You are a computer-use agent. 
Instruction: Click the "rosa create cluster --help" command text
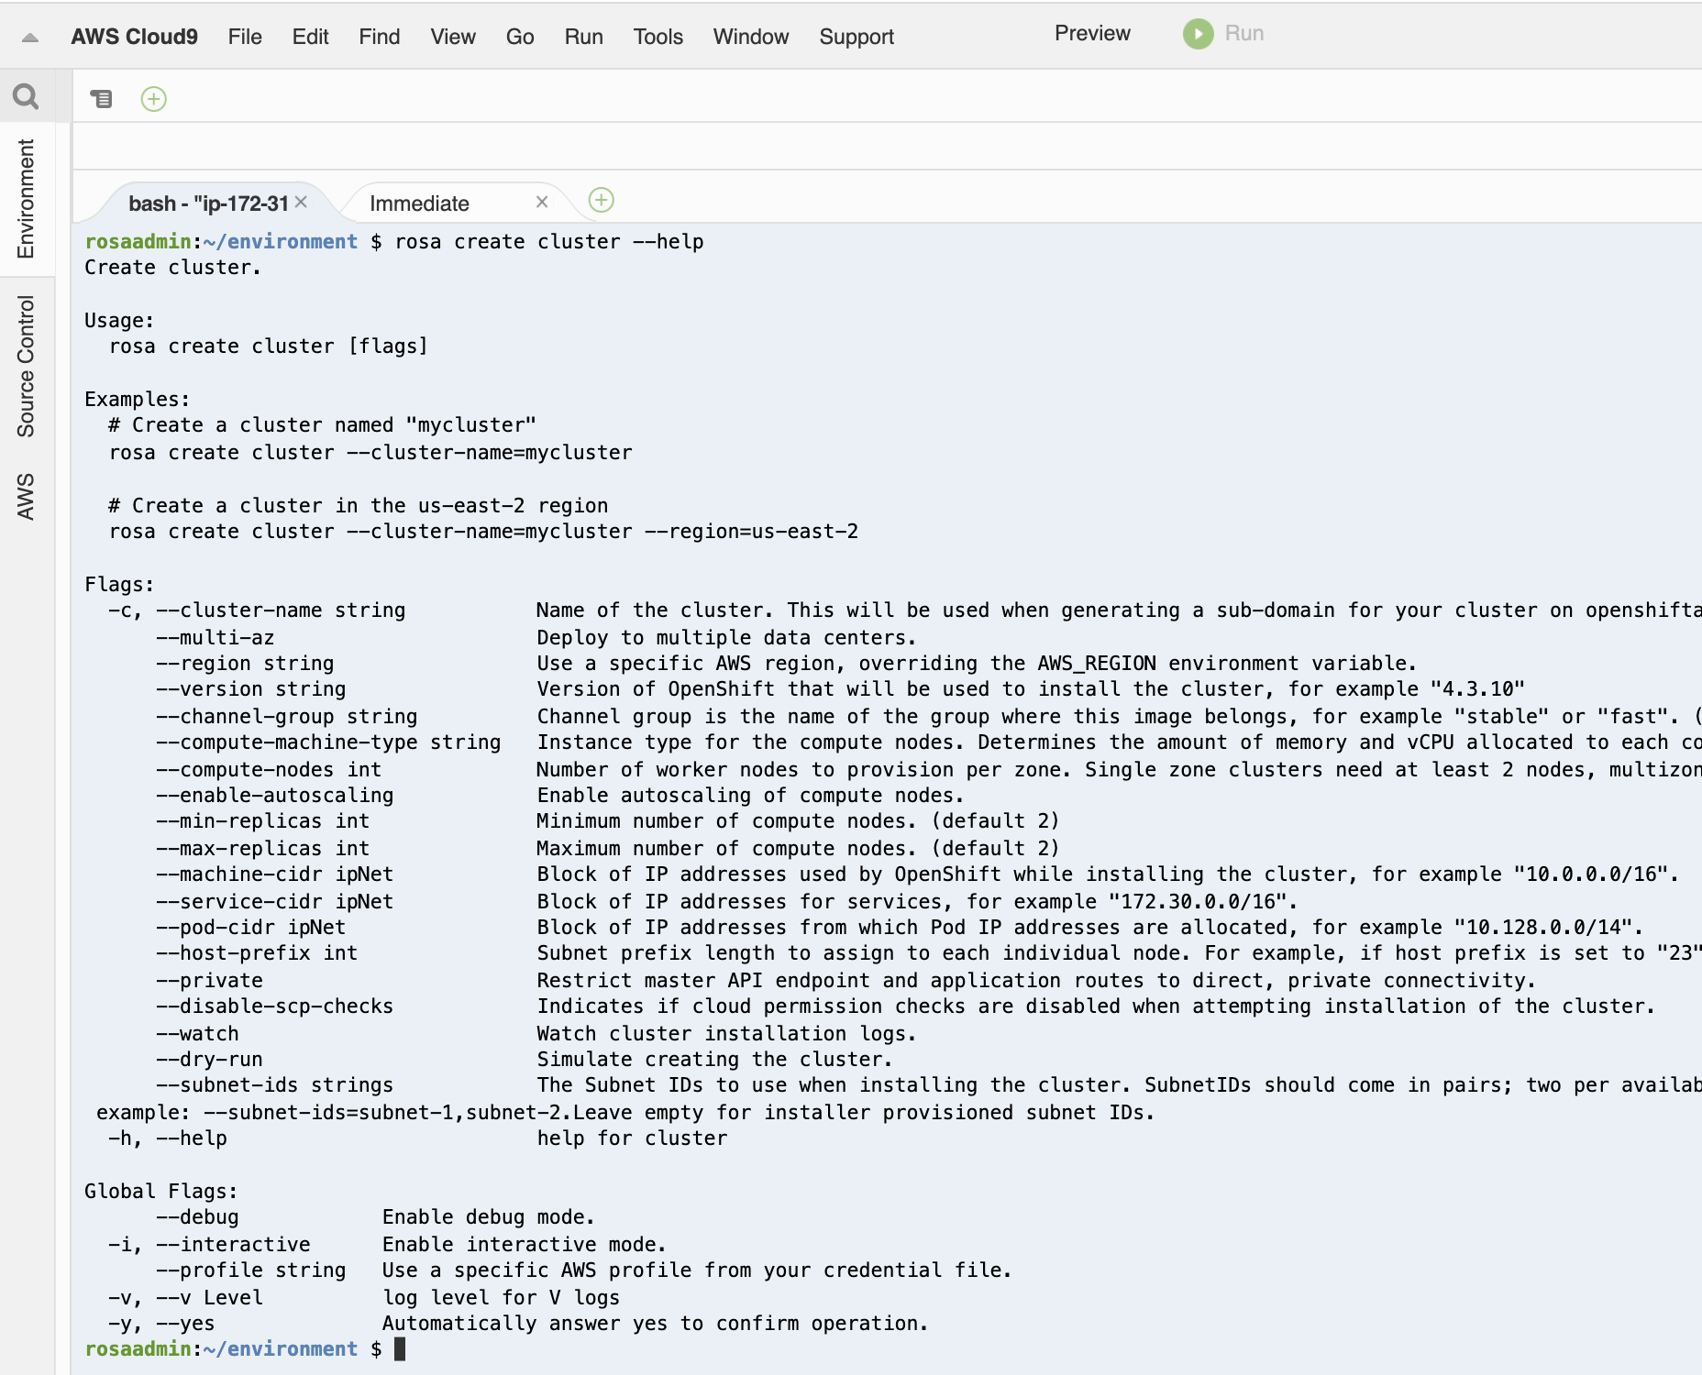(549, 242)
